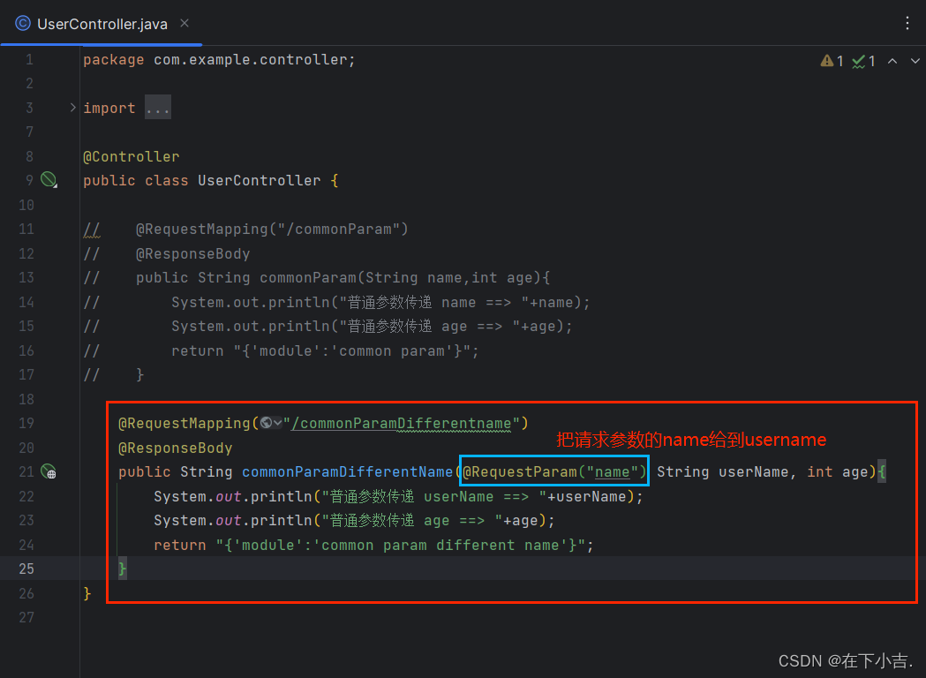Click the folded import ellipsis placeholder
Viewport: 926px width, 678px height.
[x=158, y=108]
